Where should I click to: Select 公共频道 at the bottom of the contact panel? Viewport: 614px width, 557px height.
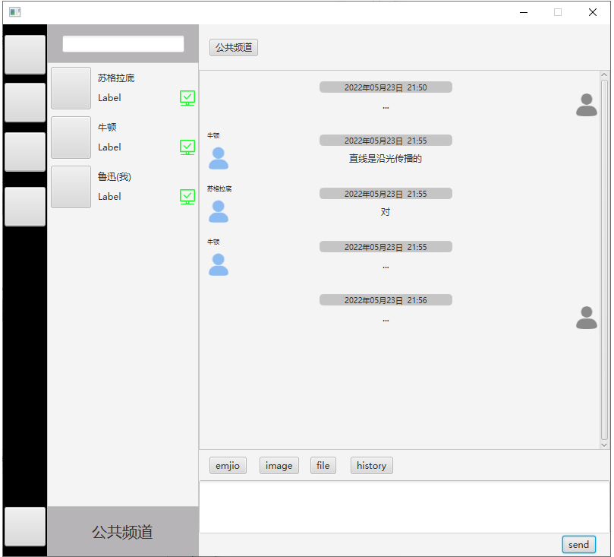(x=123, y=533)
